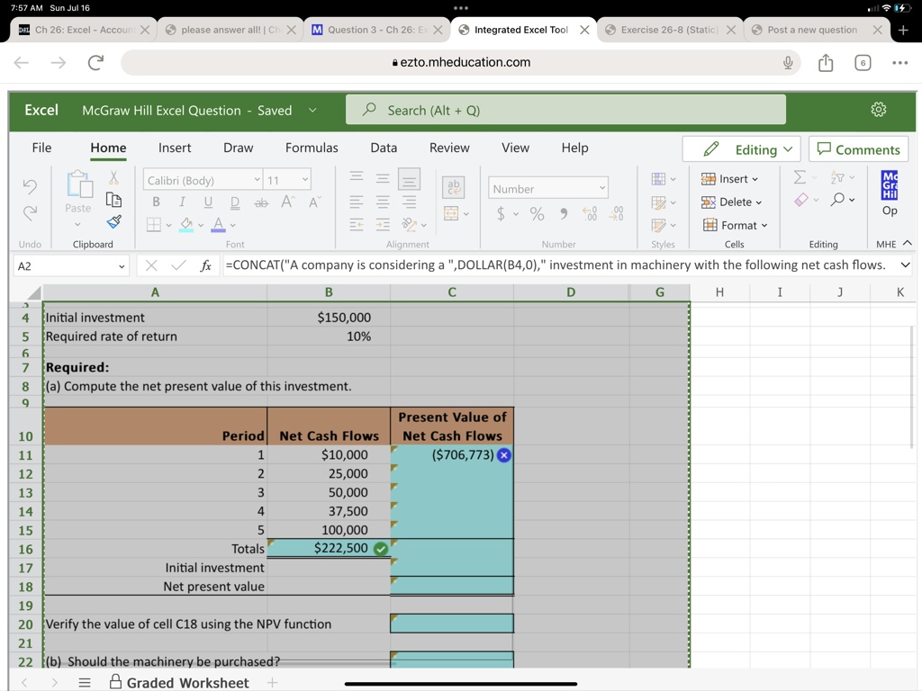Click the Paste clipboard icon

tap(79, 184)
